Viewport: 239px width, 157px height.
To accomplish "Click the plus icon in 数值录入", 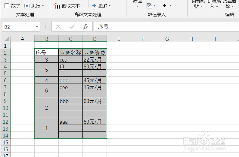I will pos(164,6).
